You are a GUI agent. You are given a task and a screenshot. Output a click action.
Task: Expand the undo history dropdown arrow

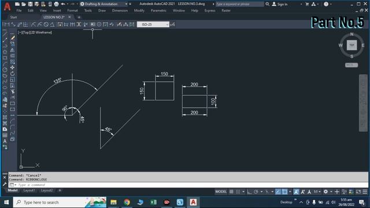68,4
